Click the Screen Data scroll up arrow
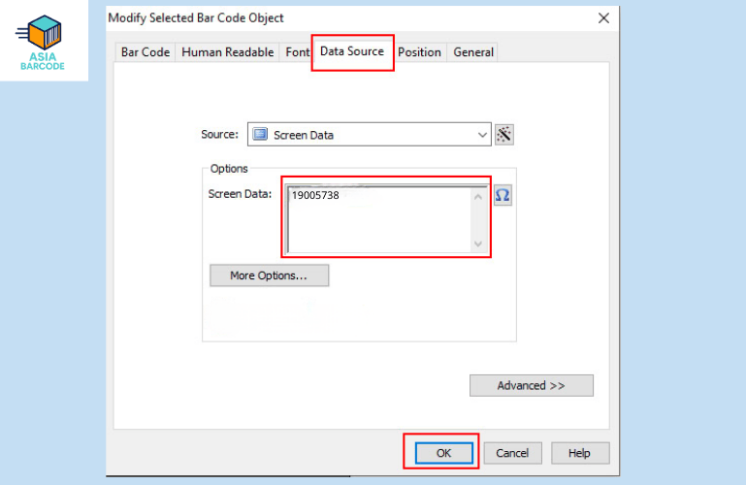746x485 pixels. coord(477,197)
